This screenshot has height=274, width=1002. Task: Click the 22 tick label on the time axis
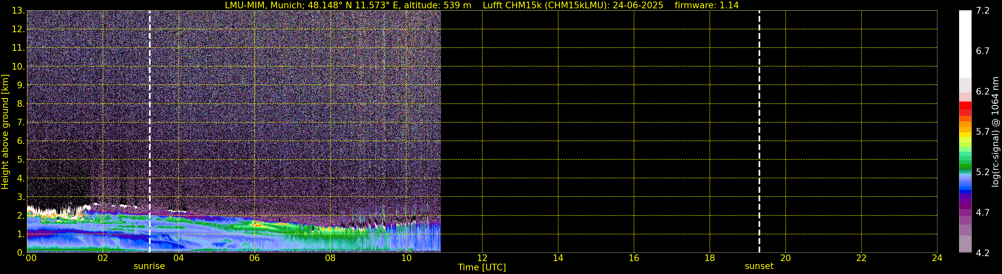861,258
